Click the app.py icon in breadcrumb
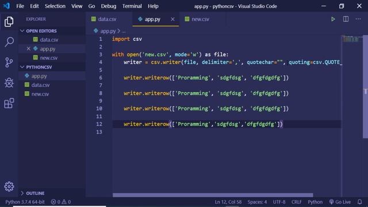Viewport: 368px width, 207px height. [96, 30]
